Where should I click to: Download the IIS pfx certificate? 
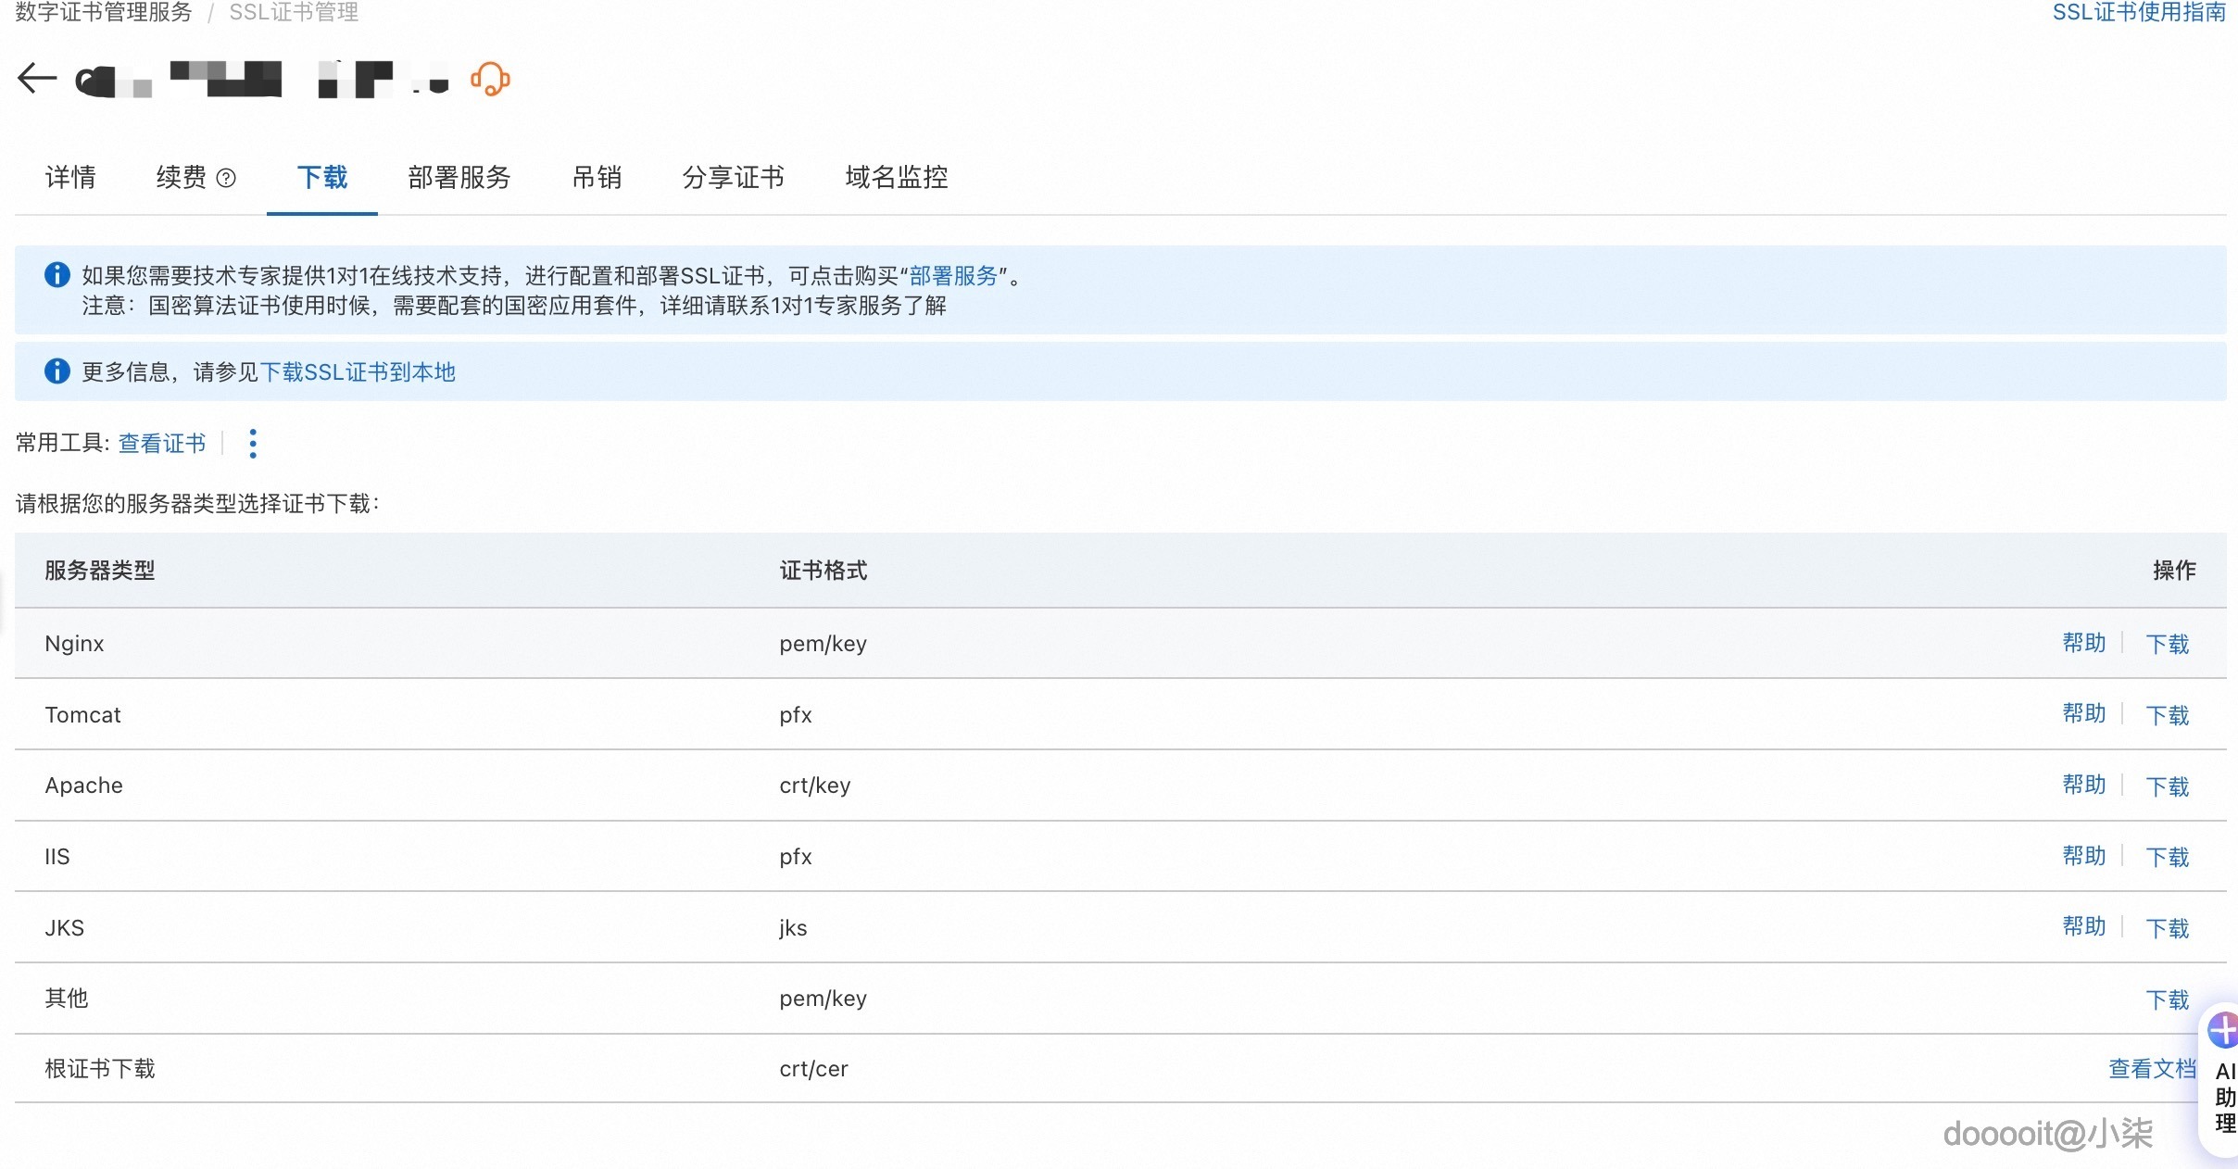tap(2168, 856)
